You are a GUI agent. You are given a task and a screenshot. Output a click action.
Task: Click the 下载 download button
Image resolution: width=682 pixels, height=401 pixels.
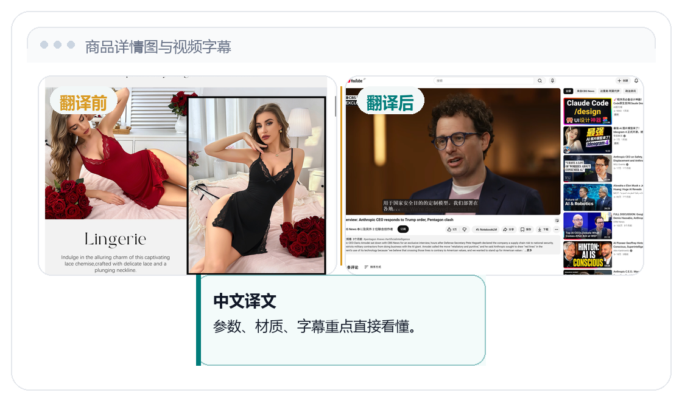[x=543, y=230]
